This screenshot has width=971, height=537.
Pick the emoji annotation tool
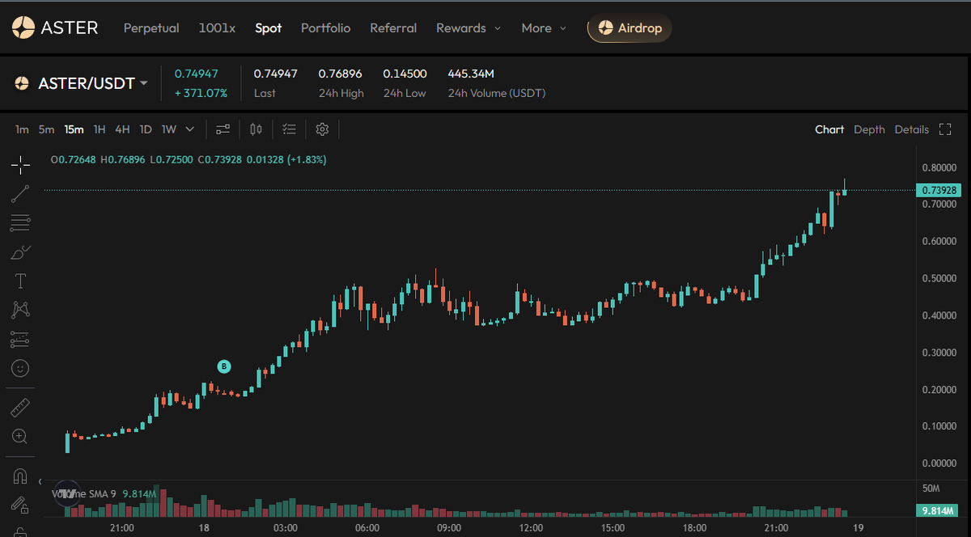tap(20, 368)
